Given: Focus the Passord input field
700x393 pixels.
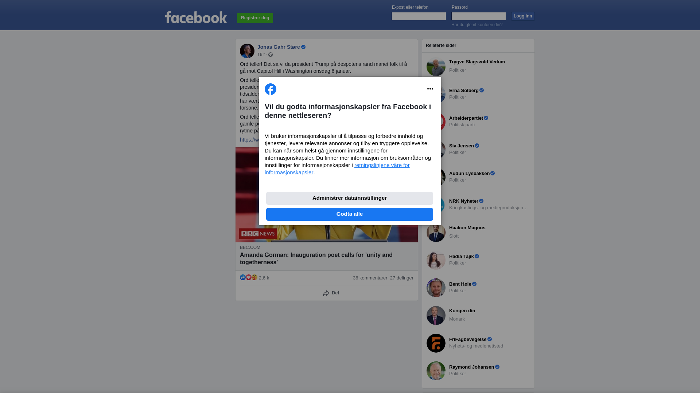Looking at the screenshot, I should pos(479,16).
